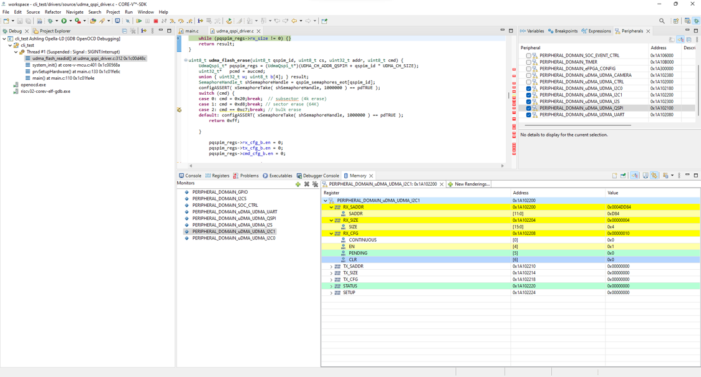This screenshot has height=377, width=701.
Task: Click the Debug bug icon in toolbar
Action: click(51, 21)
